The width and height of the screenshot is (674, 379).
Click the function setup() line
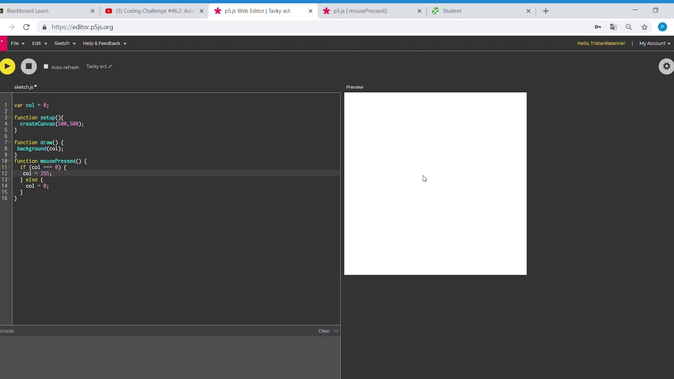pos(38,118)
